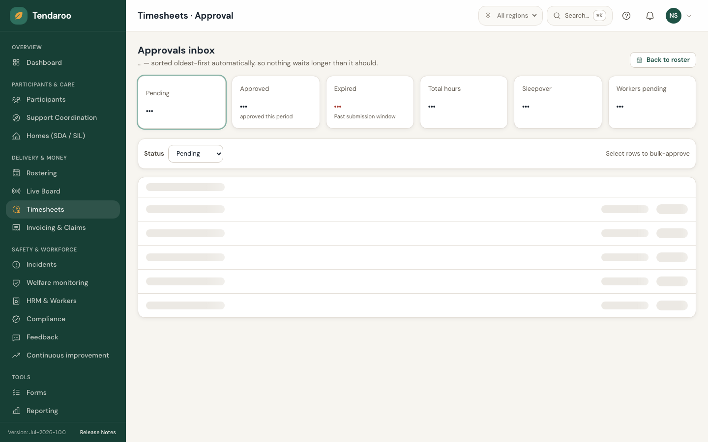
Task: Open the Status Pending dropdown
Action: pyautogui.click(x=196, y=154)
